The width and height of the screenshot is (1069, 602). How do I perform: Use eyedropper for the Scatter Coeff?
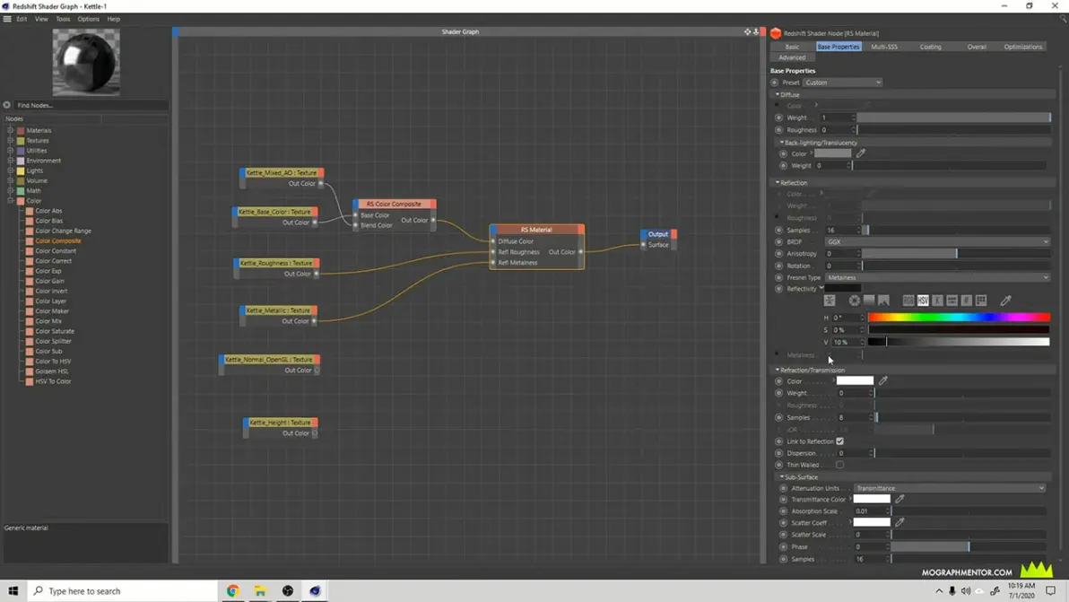[x=900, y=523]
